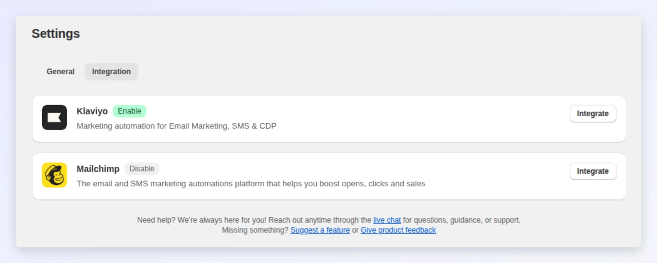
Task: Open the live chat link
Action: 387,220
